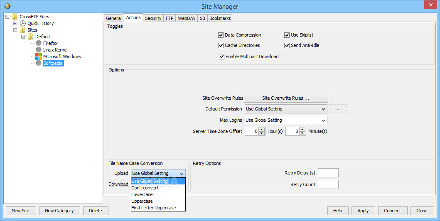
Task: Click the Default folder icon
Action: pos(31,37)
